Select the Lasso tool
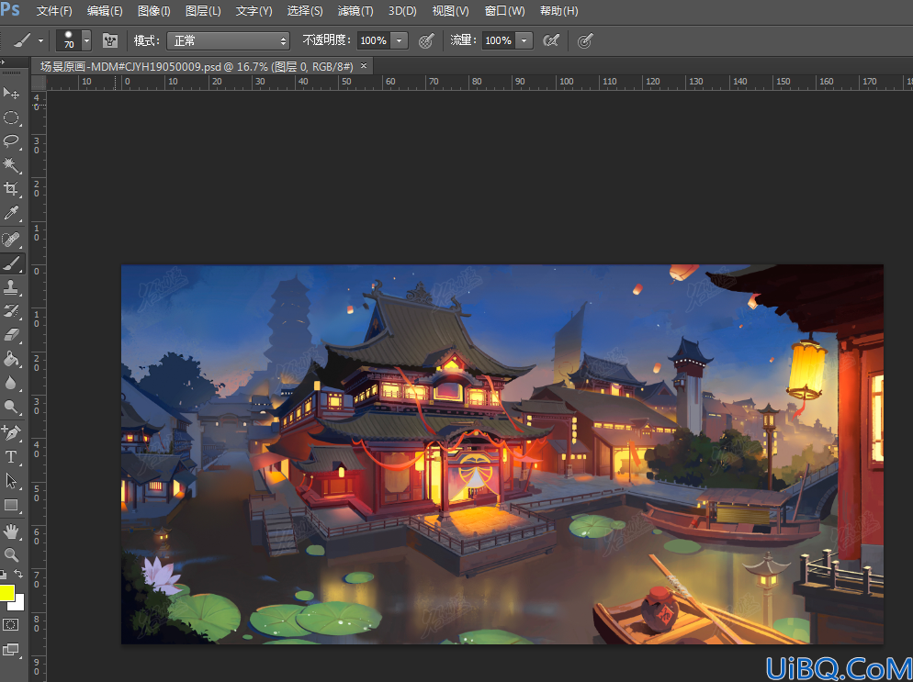The height and width of the screenshot is (682, 913). [11, 141]
